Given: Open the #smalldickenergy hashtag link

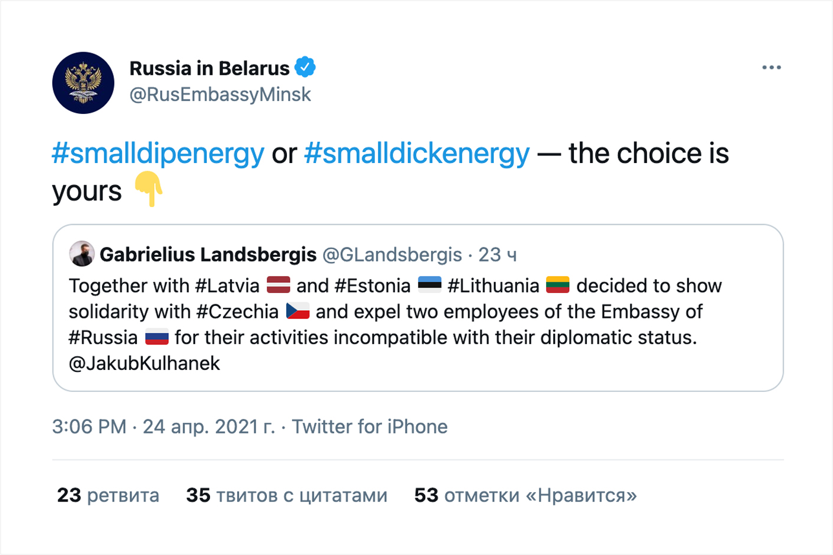Looking at the screenshot, I should (x=417, y=154).
